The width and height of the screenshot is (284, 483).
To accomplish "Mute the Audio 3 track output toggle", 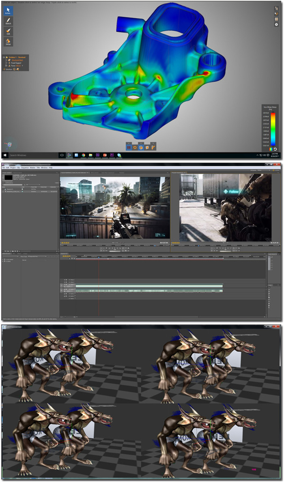I will [x=65, y=296].
